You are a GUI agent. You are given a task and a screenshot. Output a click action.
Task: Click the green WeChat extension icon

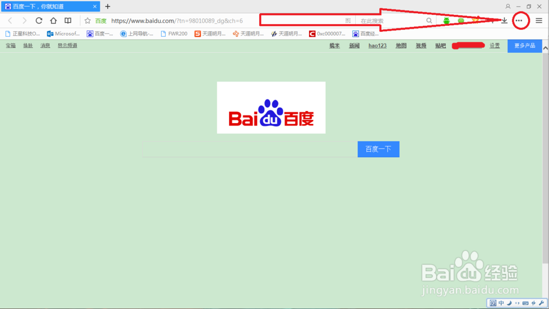point(461,21)
